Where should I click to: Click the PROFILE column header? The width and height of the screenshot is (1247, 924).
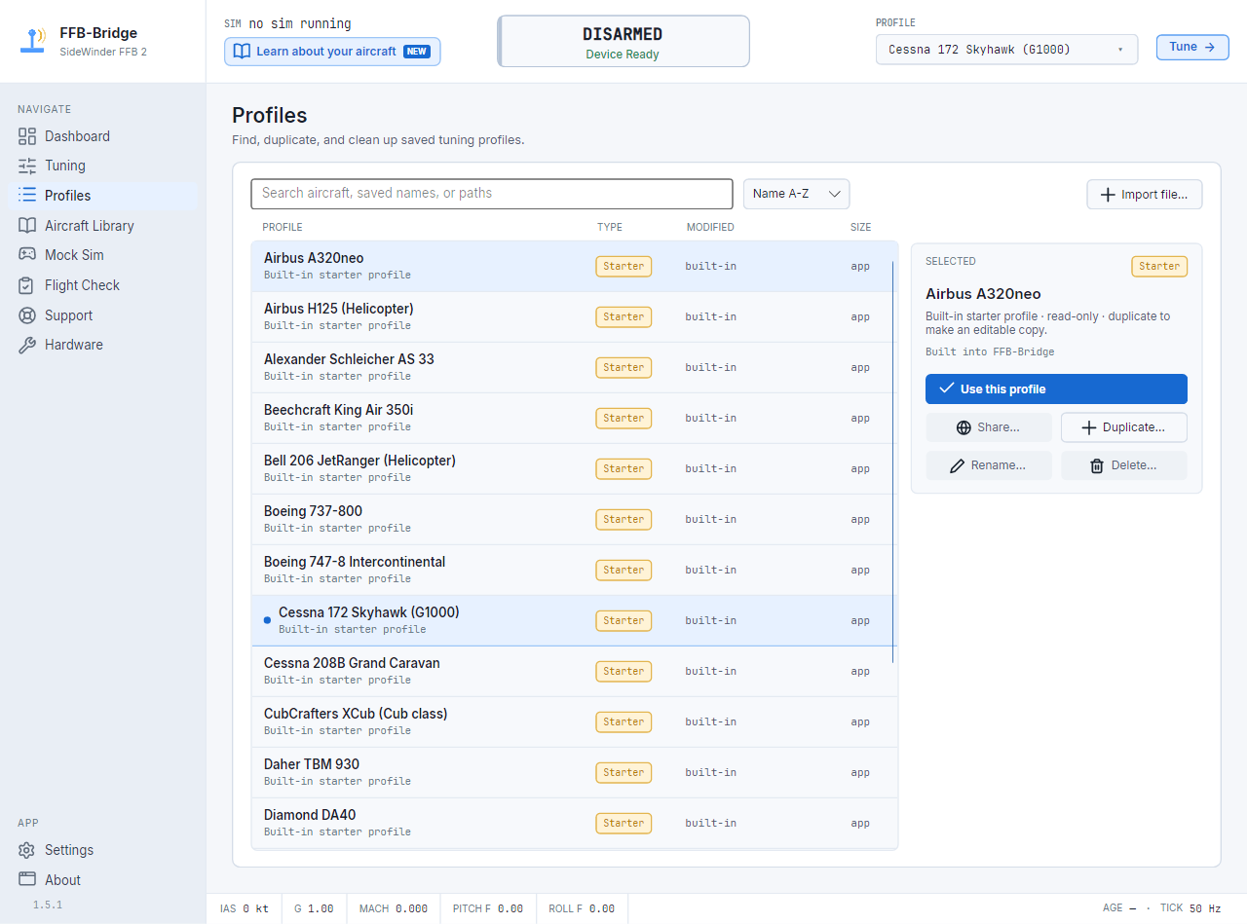[x=283, y=228]
